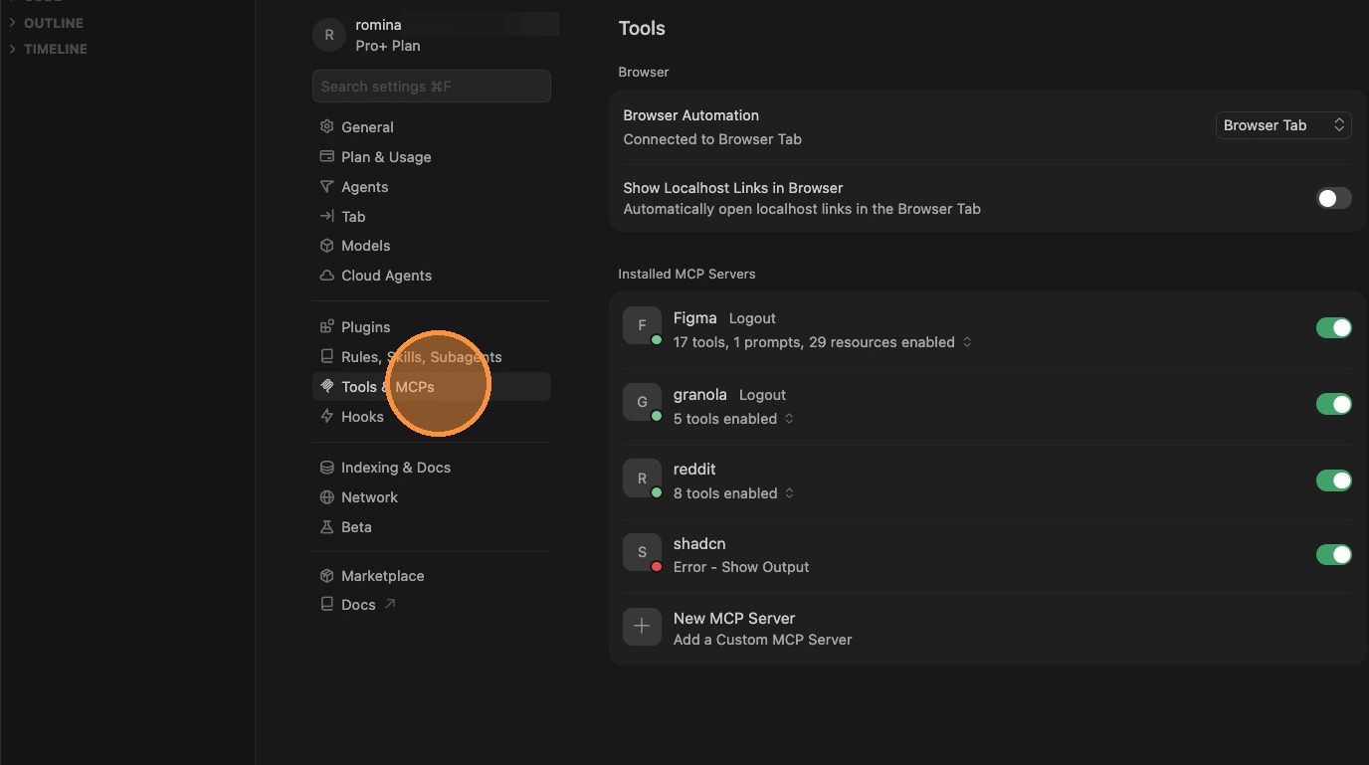
Task: Expand Figma tools, prompts, resources list
Action: (x=967, y=342)
